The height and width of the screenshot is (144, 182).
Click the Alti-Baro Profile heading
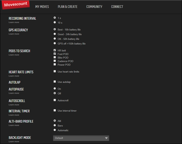pos(21,122)
